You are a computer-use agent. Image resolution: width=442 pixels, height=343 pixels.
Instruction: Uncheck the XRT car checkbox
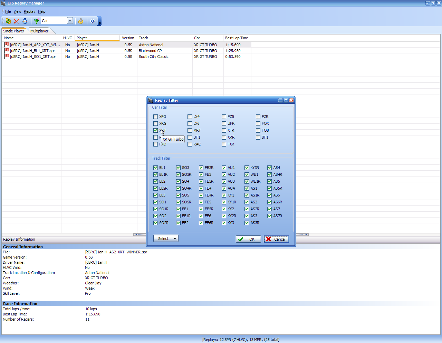point(155,130)
